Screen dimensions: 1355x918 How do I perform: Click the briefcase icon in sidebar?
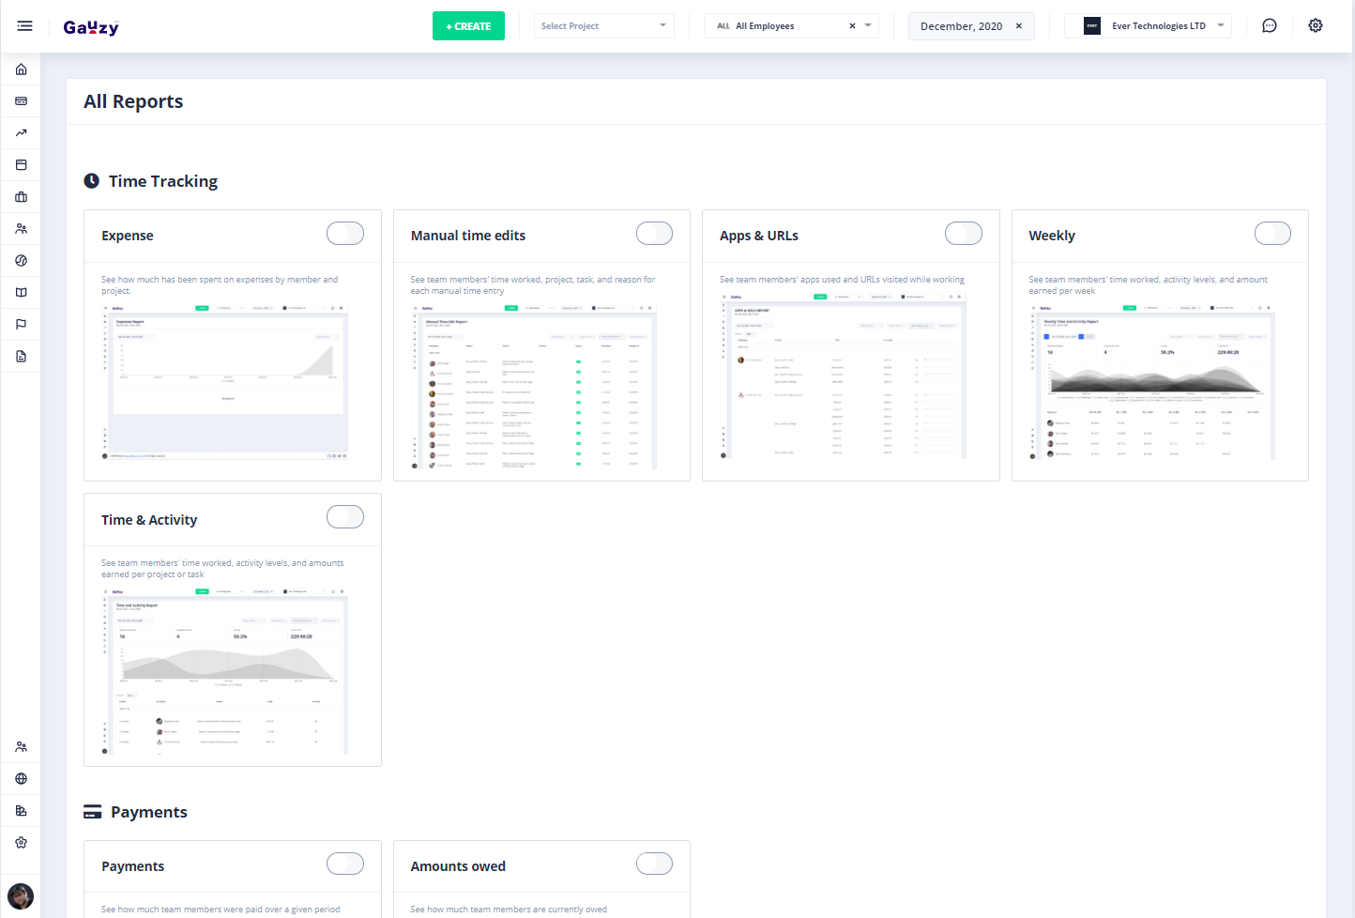tap(21, 197)
